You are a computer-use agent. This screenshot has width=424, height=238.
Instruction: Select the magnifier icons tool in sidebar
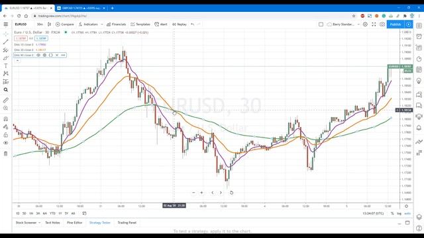click(6, 90)
